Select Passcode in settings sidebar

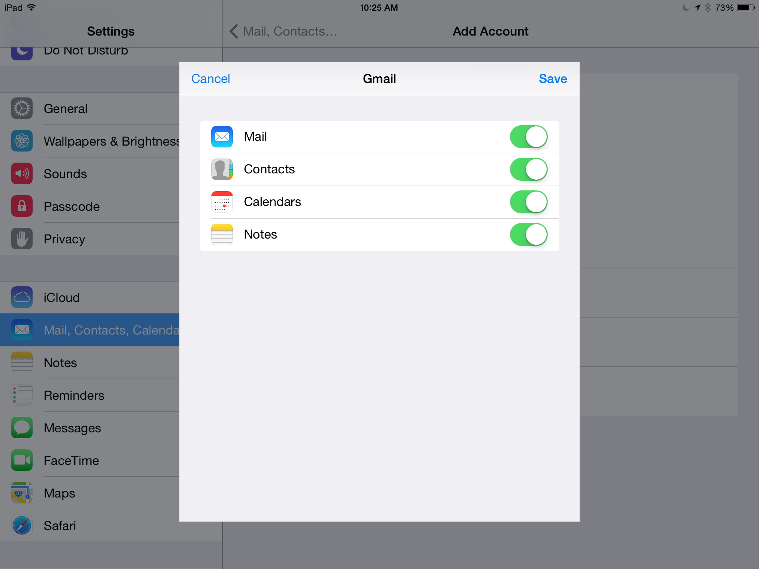tap(72, 206)
